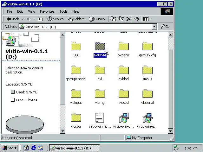Click the '1 object(s) selected' status text
Image resolution: width=203 pixels, height=152 pixels.
coord(17,138)
